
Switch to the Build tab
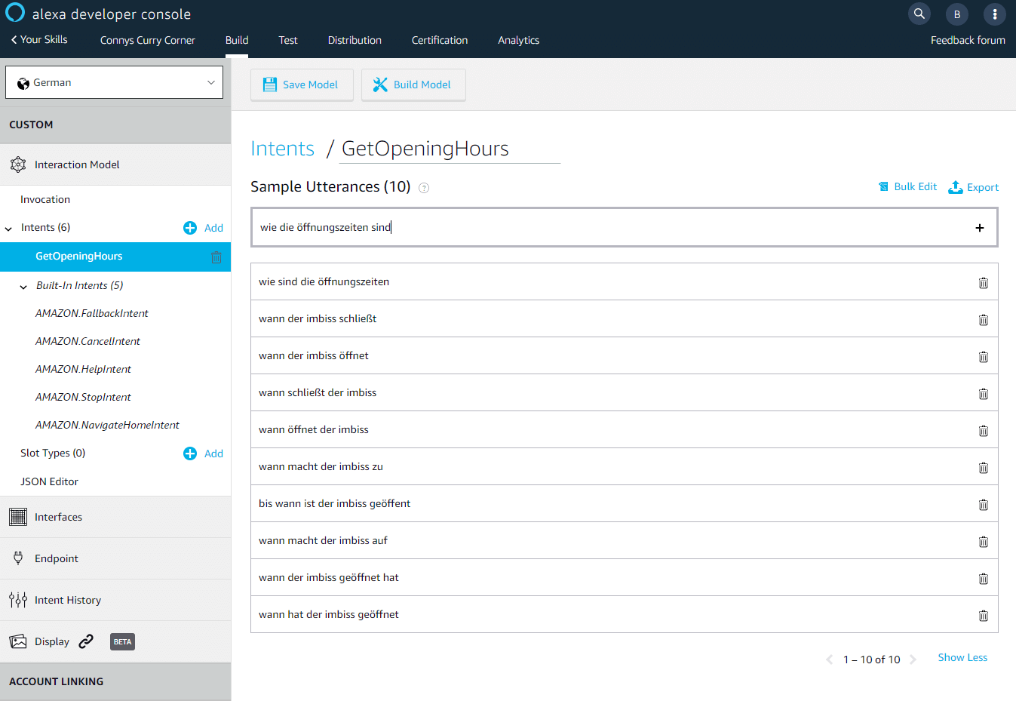(x=237, y=40)
